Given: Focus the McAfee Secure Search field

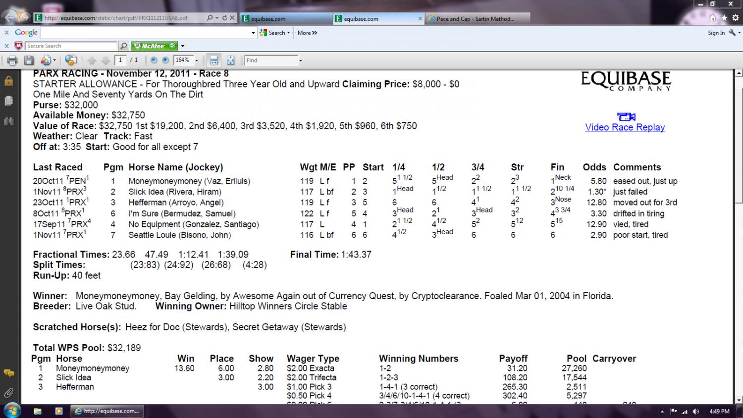Looking at the screenshot, I should click(x=71, y=46).
